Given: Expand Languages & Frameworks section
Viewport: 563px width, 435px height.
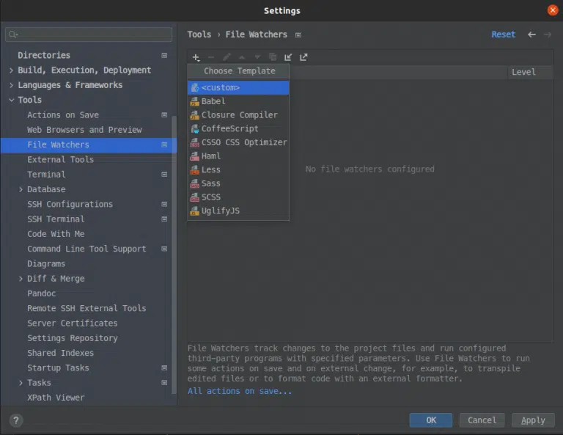Looking at the screenshot, I should [x=12, y=85].
